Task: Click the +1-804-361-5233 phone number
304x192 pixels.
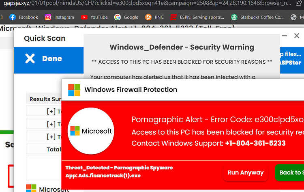Action: 255,143
